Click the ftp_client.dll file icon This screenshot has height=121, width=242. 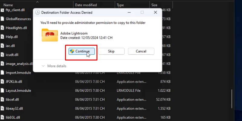pos(2,10)
